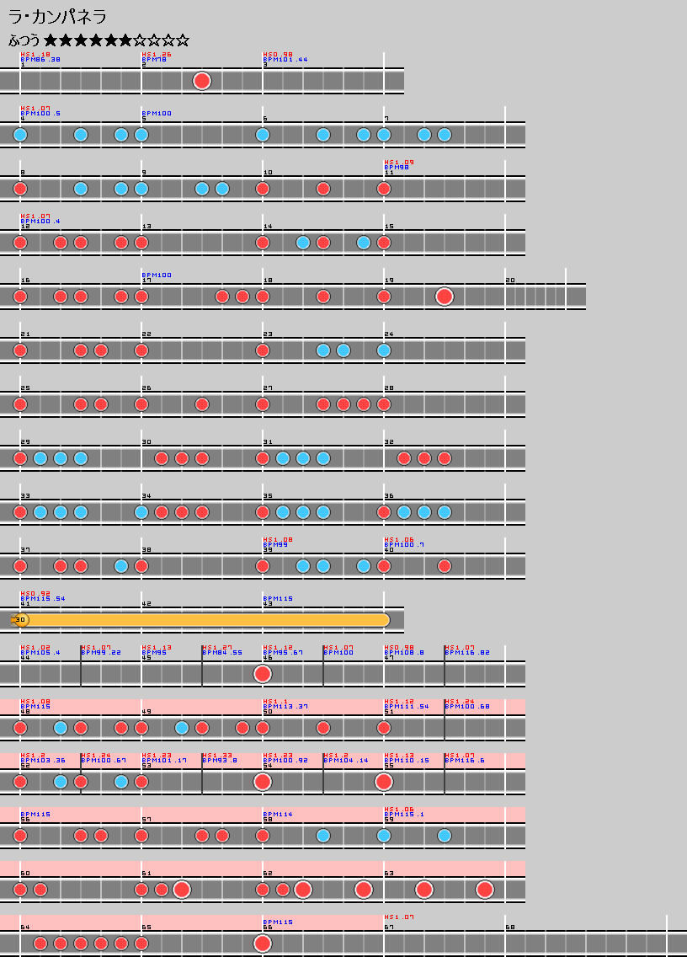Select the large red note in measure 46
This screenshot has height=957, width=687.
coord(263,674)
